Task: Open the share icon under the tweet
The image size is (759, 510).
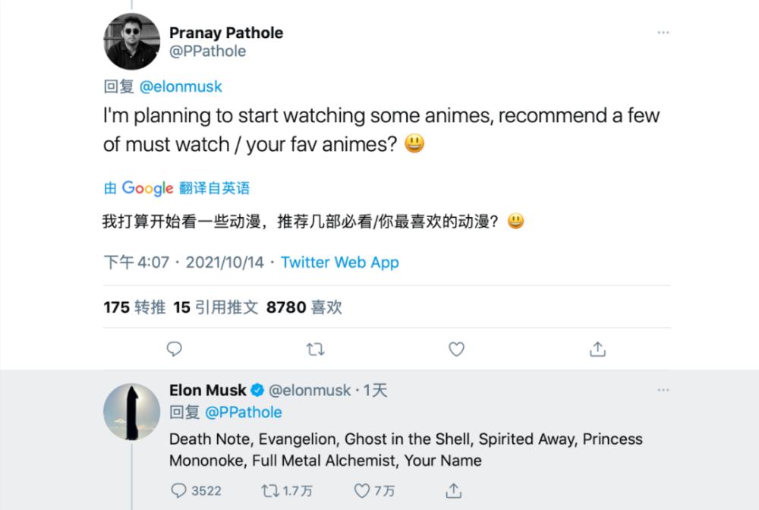Action: tap(597, 348)
